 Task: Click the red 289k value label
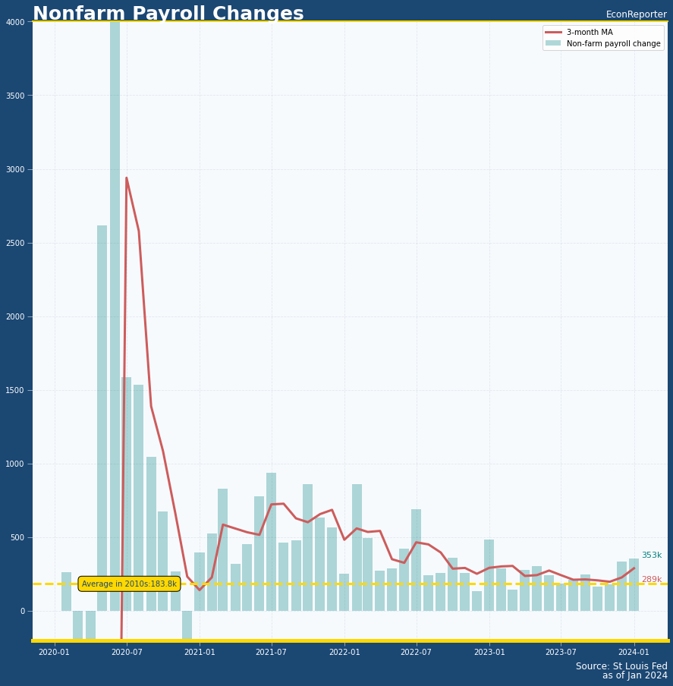click(651, 580)
